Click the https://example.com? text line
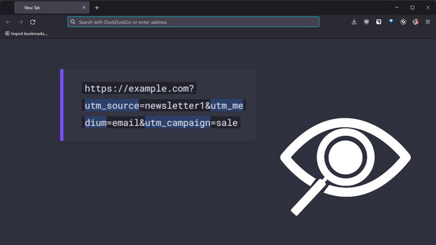The image size is (436, 245). point(139,88)
